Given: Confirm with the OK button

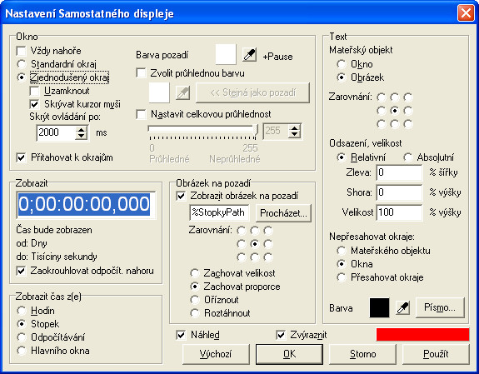Looking at the screenshot, I should pyautogui.click(x=289, y=354).
